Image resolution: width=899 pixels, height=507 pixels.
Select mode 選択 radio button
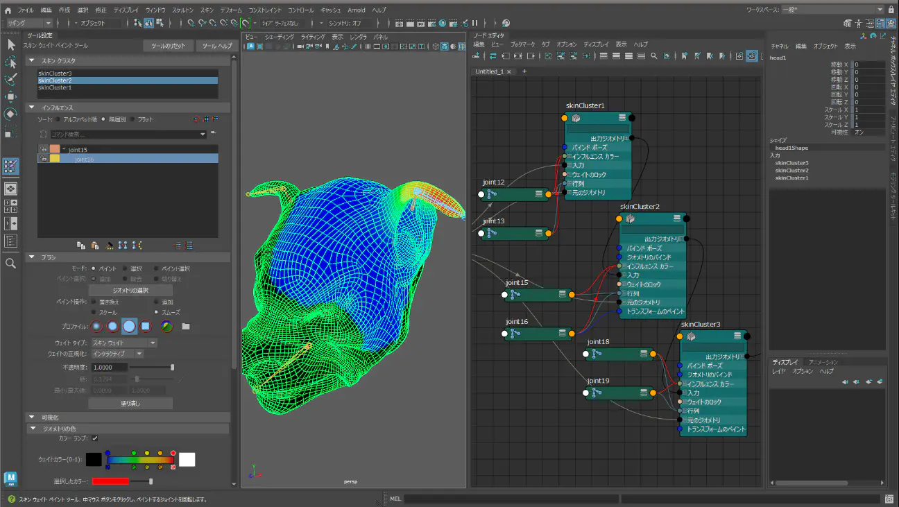(125, 268)
